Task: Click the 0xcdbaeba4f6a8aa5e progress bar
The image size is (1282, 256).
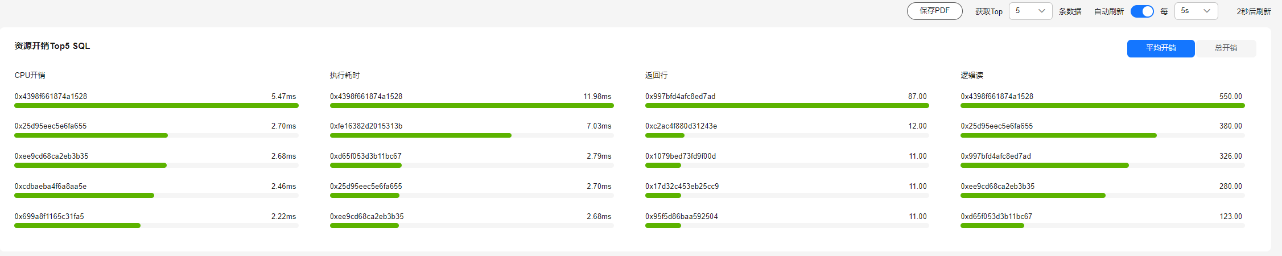Action: pyautogui.click(x=156, y=196)
